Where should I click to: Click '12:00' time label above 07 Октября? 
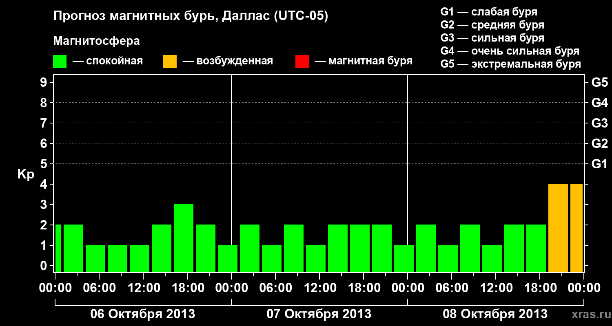[319, 288]
